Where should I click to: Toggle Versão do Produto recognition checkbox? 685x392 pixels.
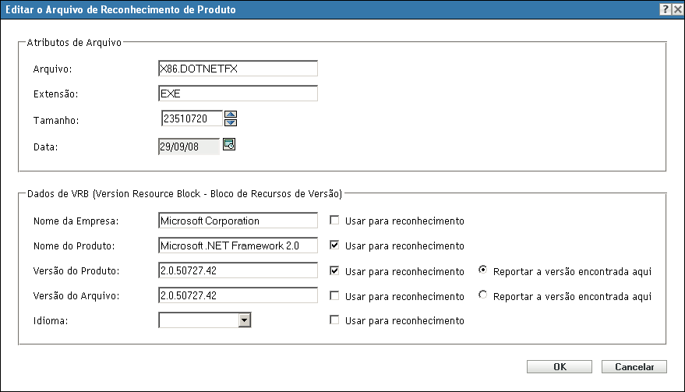point(334,270)
